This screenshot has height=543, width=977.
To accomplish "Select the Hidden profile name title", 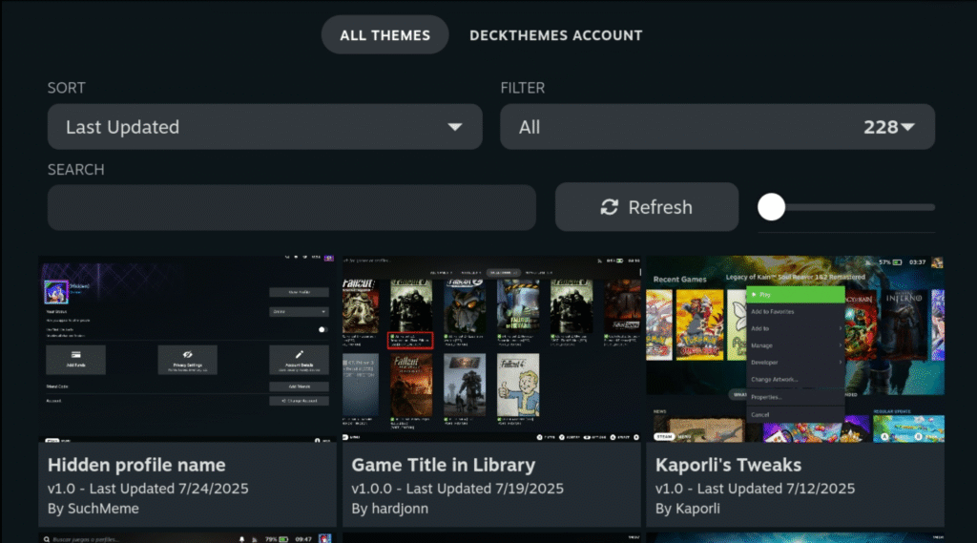I will click(136, 465).
